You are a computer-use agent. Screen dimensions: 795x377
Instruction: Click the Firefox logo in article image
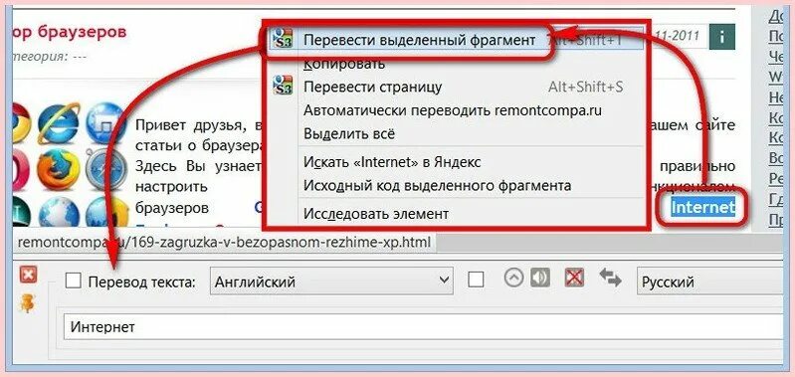point(58,169)
